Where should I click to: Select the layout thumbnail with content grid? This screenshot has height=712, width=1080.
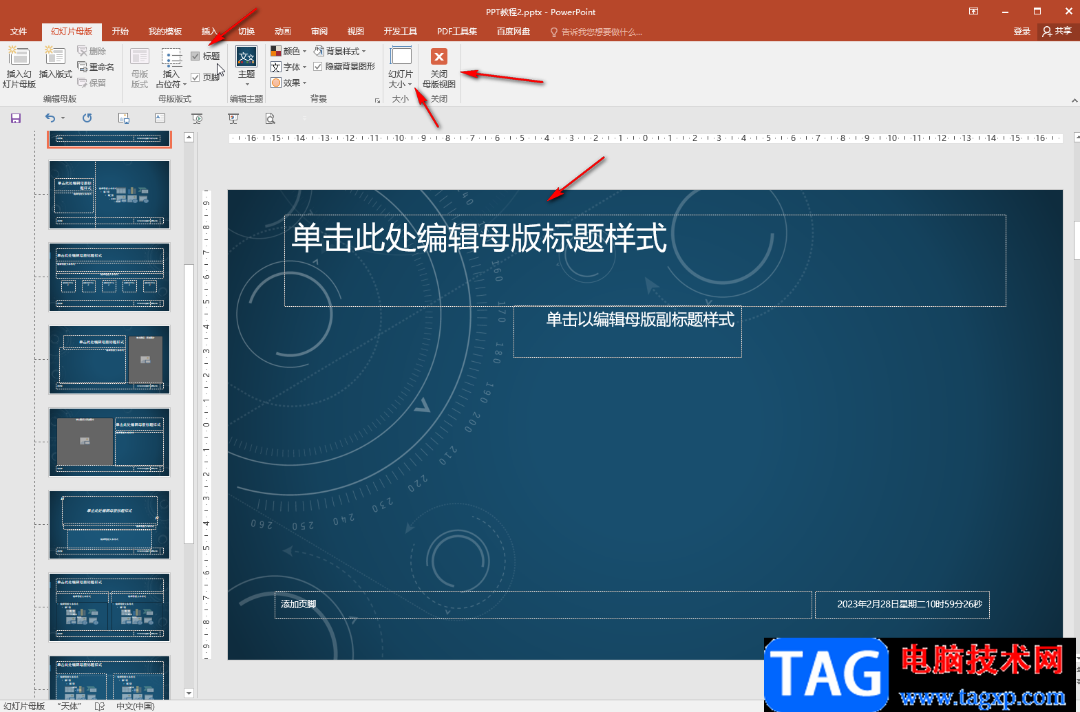pyautogui.click(x=109, y=195)
